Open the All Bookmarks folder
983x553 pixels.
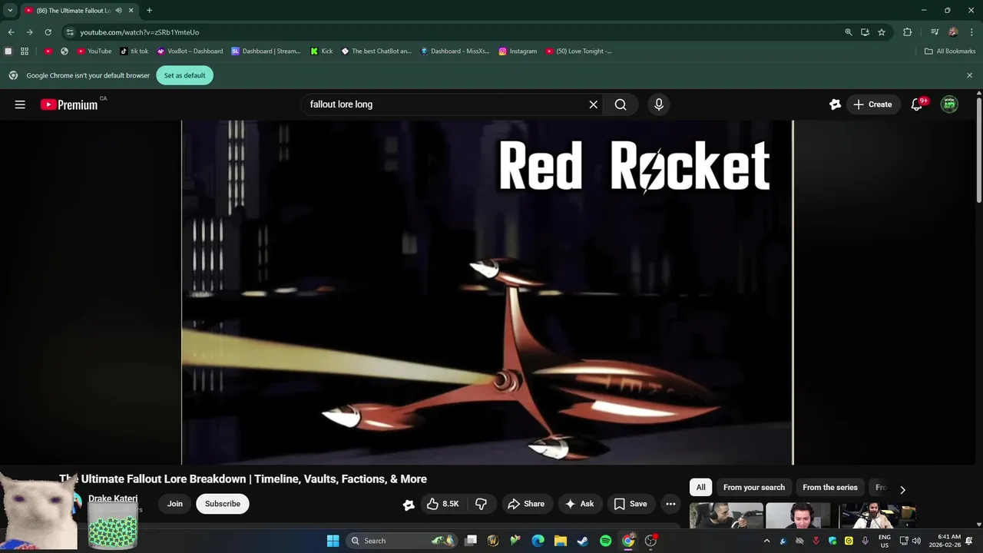tap(950, 51)
